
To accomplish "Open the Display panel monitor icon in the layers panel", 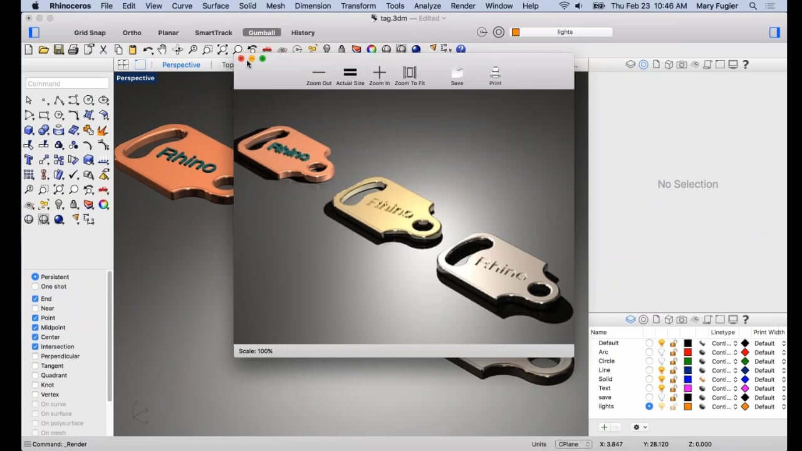I will click(x=732, y=319).
